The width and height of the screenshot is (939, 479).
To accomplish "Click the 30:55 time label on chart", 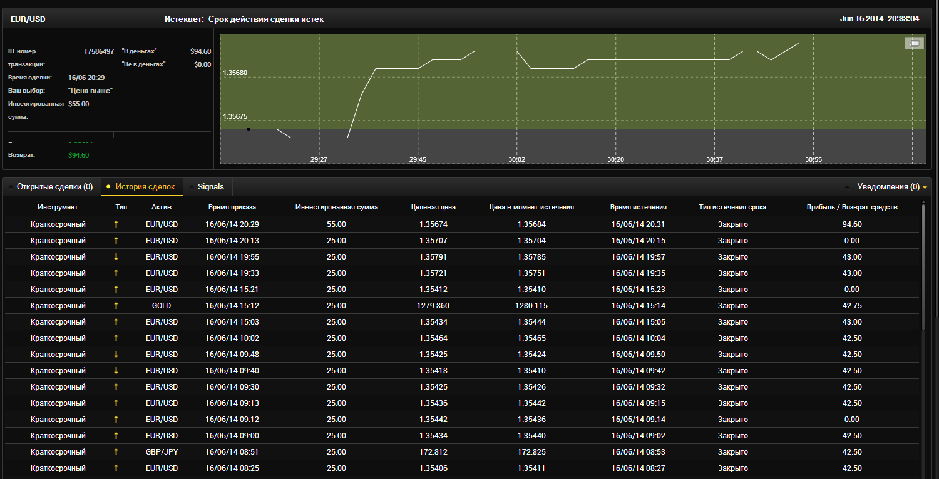I will click(813, 159).
